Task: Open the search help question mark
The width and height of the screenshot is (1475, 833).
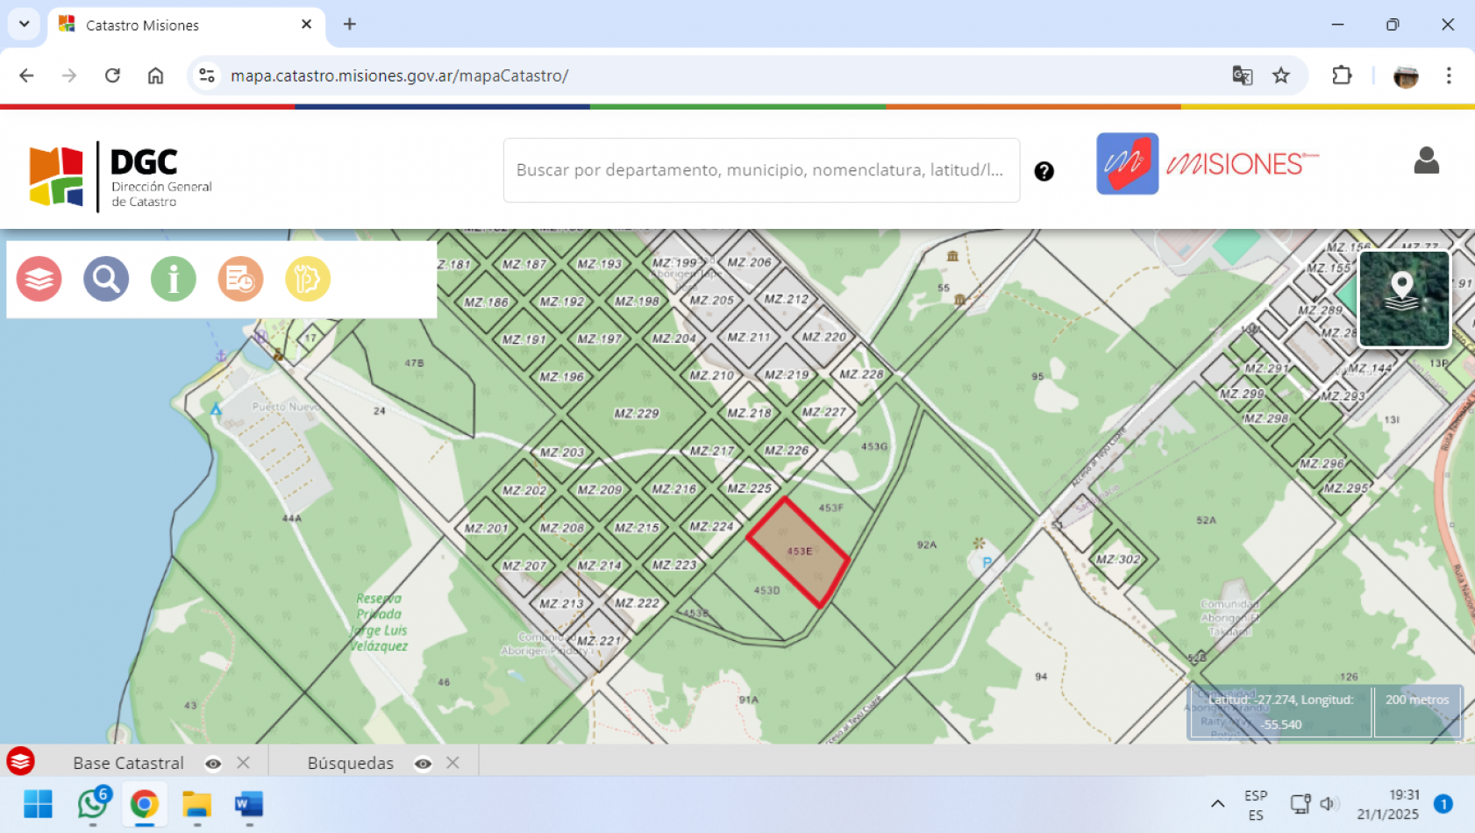Action: point(1044,171)
